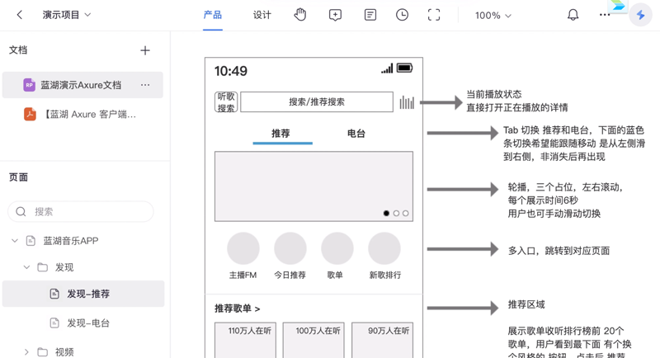Enter fullscreen mode icon
Viewport: 660px width, 358px height.
coord(434,15)
